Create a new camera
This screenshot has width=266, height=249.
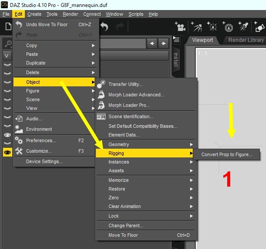click(180, 27)
